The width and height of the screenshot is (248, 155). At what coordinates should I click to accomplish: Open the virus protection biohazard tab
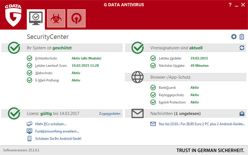[x=56, y=18]
